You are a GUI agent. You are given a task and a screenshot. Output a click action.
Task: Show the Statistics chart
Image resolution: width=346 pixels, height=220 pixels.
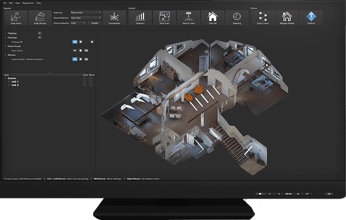click(140, 18)
